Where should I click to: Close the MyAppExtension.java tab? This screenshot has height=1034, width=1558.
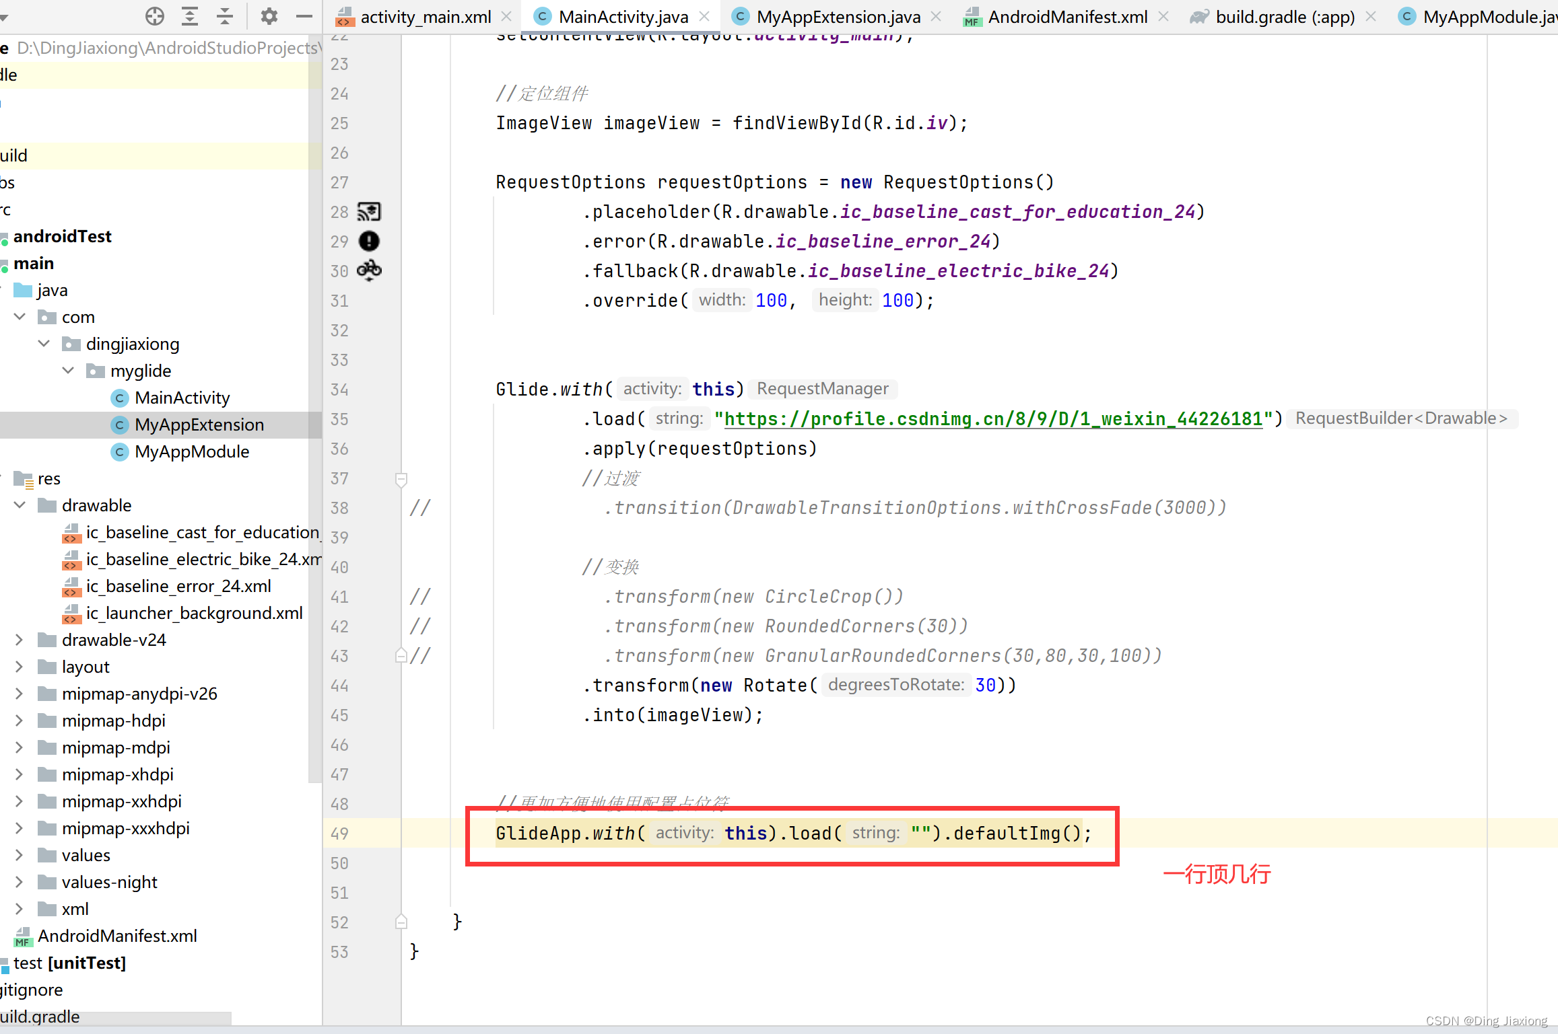(936, 17)
